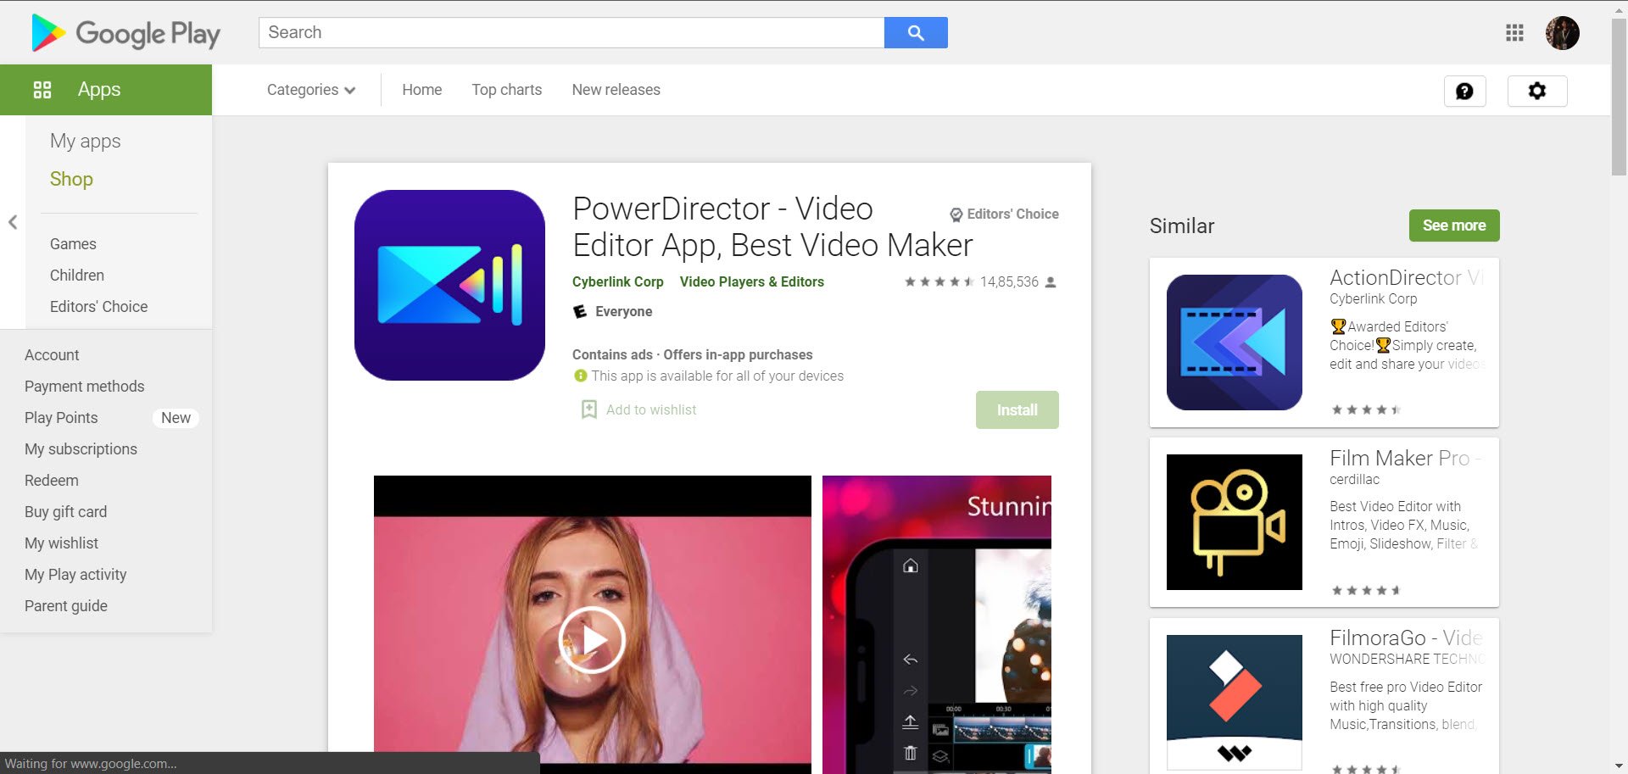Open the Top charts tab
This screenshot has width=1628, height=774.
[x=506, y=90]
